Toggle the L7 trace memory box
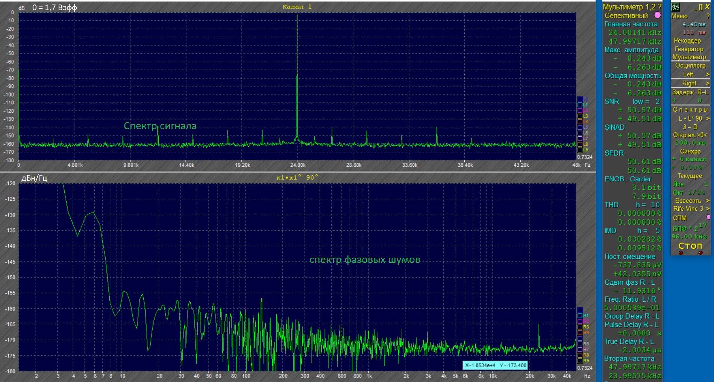The image size is (714, 382). (x=580, y=139)
